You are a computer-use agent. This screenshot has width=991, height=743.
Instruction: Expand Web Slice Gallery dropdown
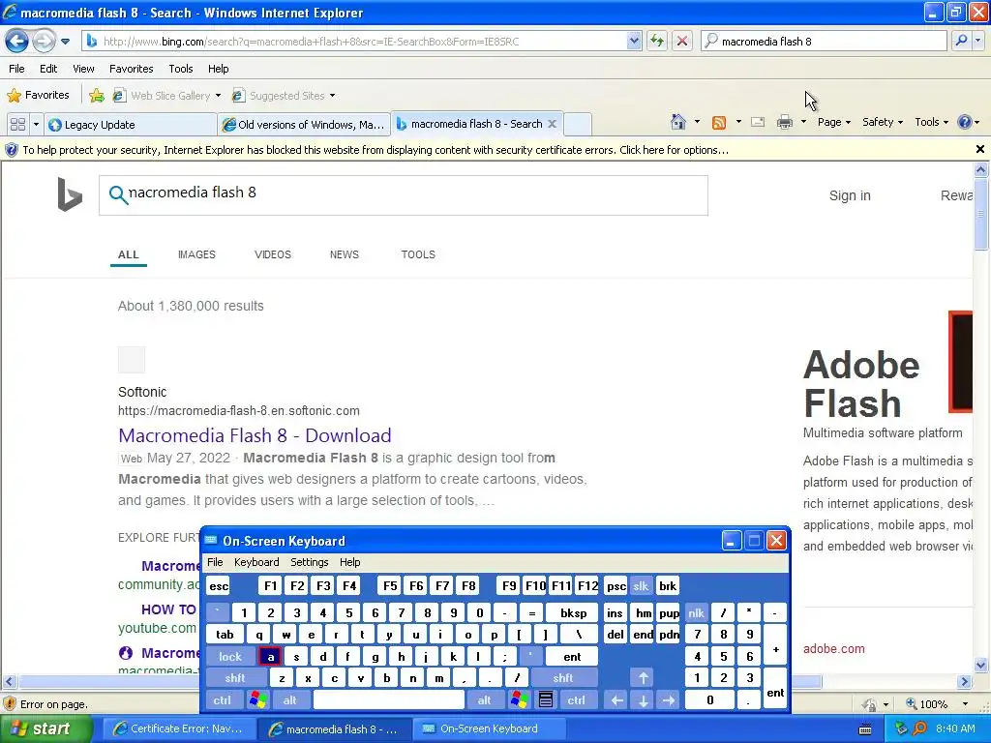coord(218,96)
